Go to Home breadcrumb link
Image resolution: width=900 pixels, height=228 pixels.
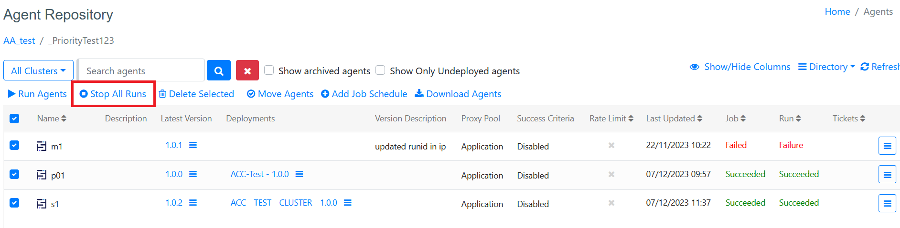837,11
